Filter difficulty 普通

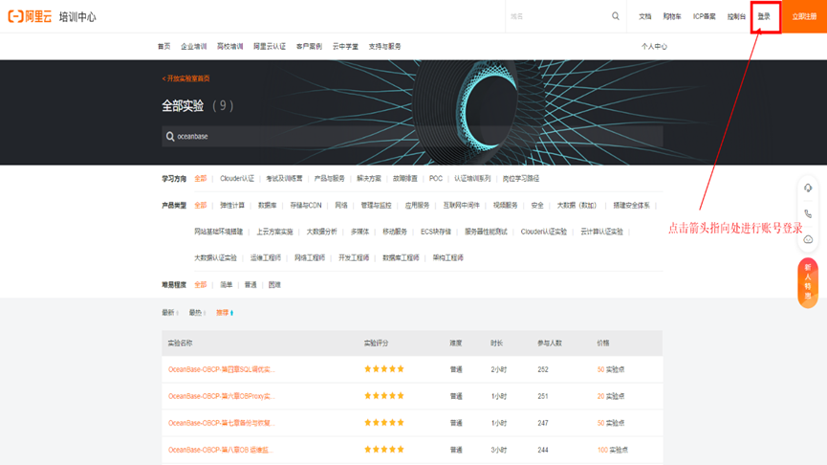(x=250, y=285)
